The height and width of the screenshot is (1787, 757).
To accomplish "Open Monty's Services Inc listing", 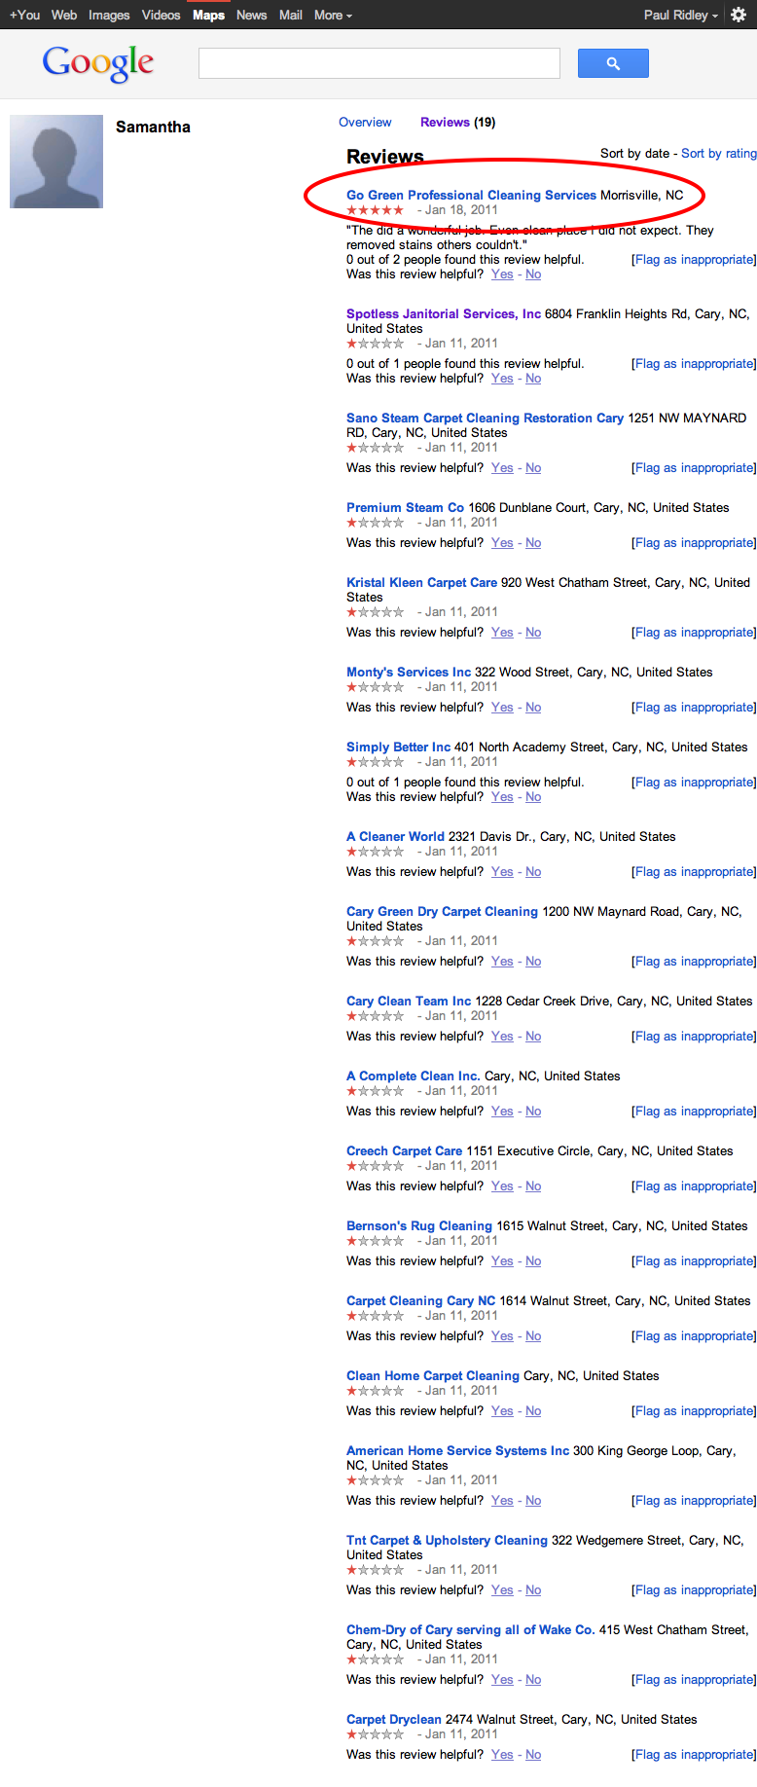I will pos(409,673).
